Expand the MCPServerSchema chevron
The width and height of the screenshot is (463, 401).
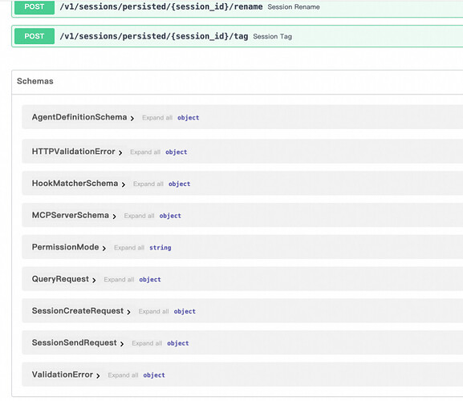point(114,217)
